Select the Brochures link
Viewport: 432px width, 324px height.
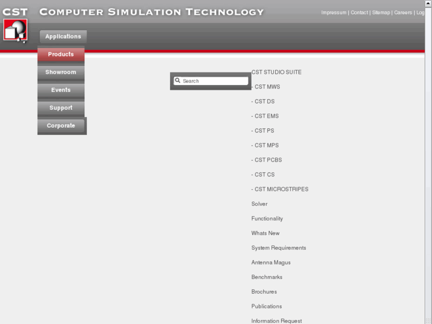[x=264, y=292]
